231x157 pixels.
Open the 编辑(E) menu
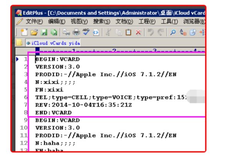click(57, 21)
